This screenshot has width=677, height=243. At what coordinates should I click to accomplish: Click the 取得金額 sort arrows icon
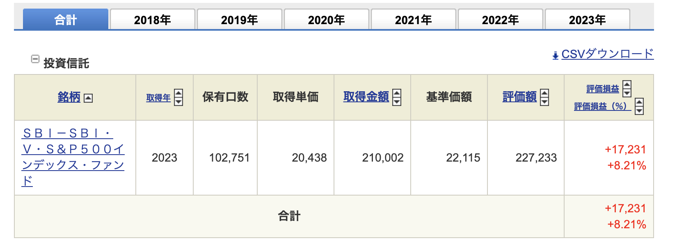[x=397, y=97]
